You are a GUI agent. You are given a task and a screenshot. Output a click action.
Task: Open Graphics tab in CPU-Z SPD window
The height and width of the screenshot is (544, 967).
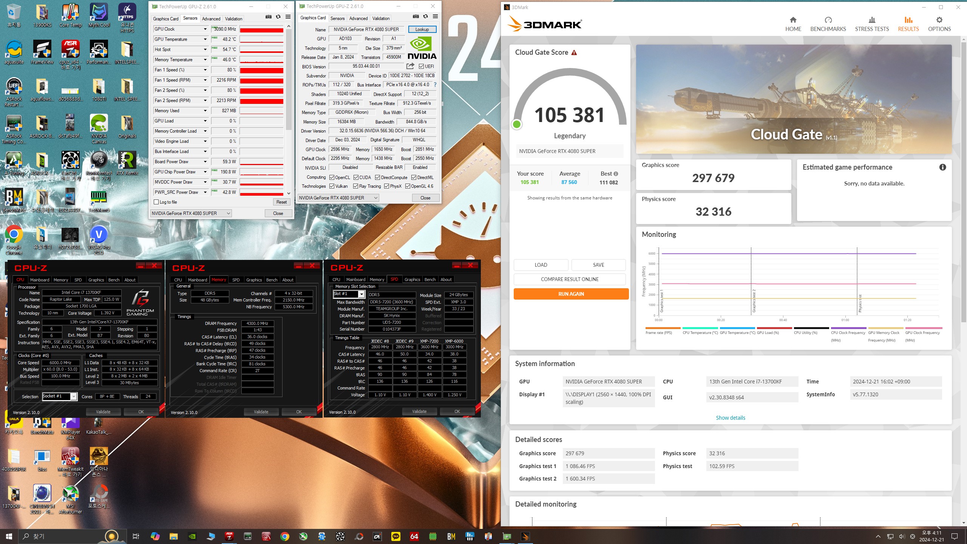coord(412,280)
